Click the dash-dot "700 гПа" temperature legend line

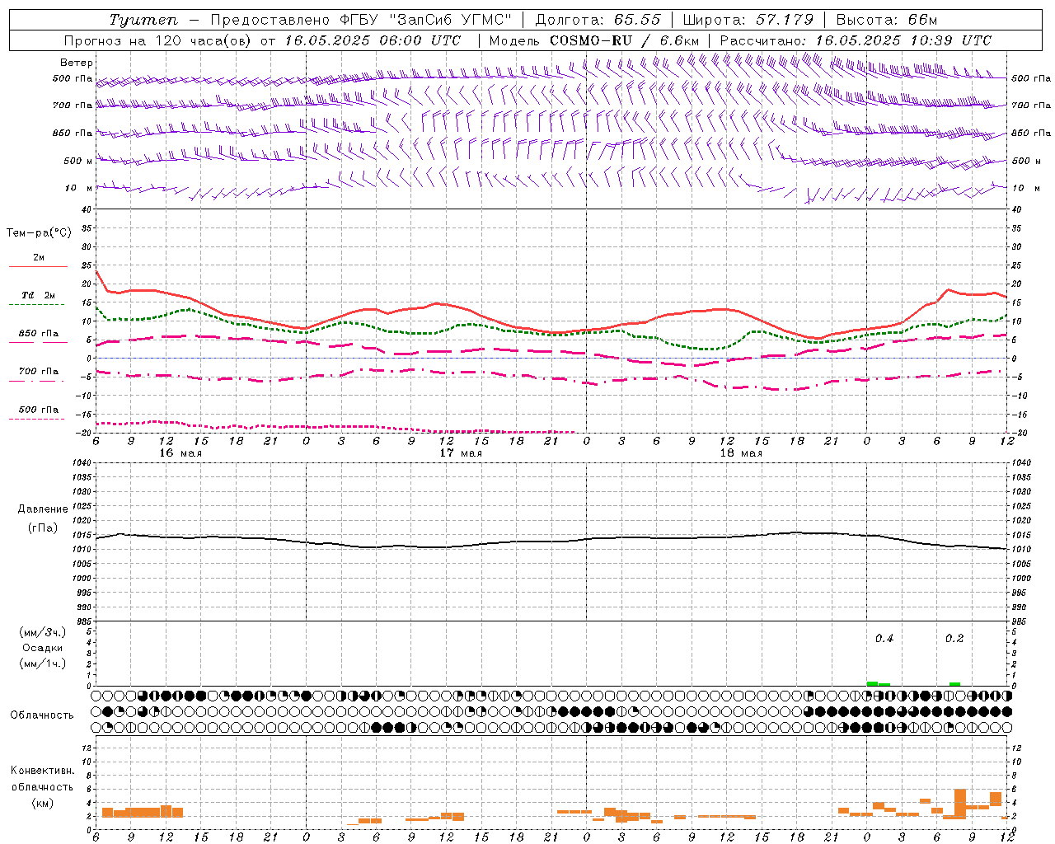36,382
